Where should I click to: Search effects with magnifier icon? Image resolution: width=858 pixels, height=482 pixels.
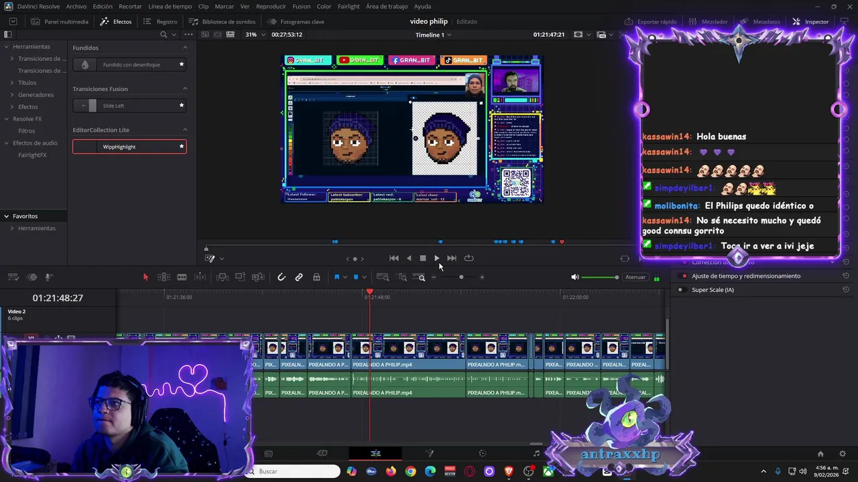pyautogui.click(x=164, y=35)
